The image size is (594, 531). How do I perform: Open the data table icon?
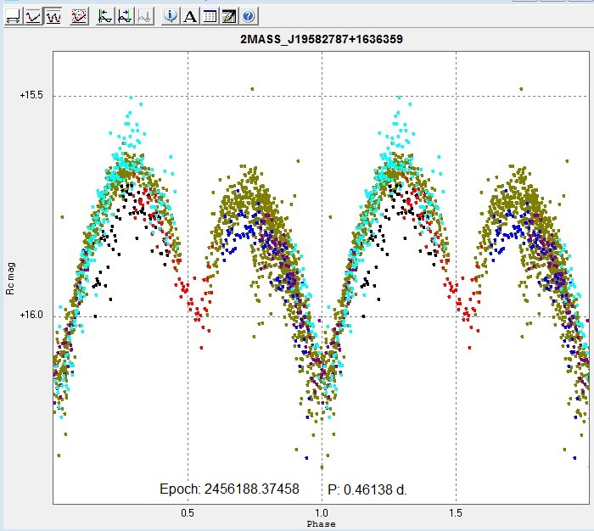coord(210,17)
